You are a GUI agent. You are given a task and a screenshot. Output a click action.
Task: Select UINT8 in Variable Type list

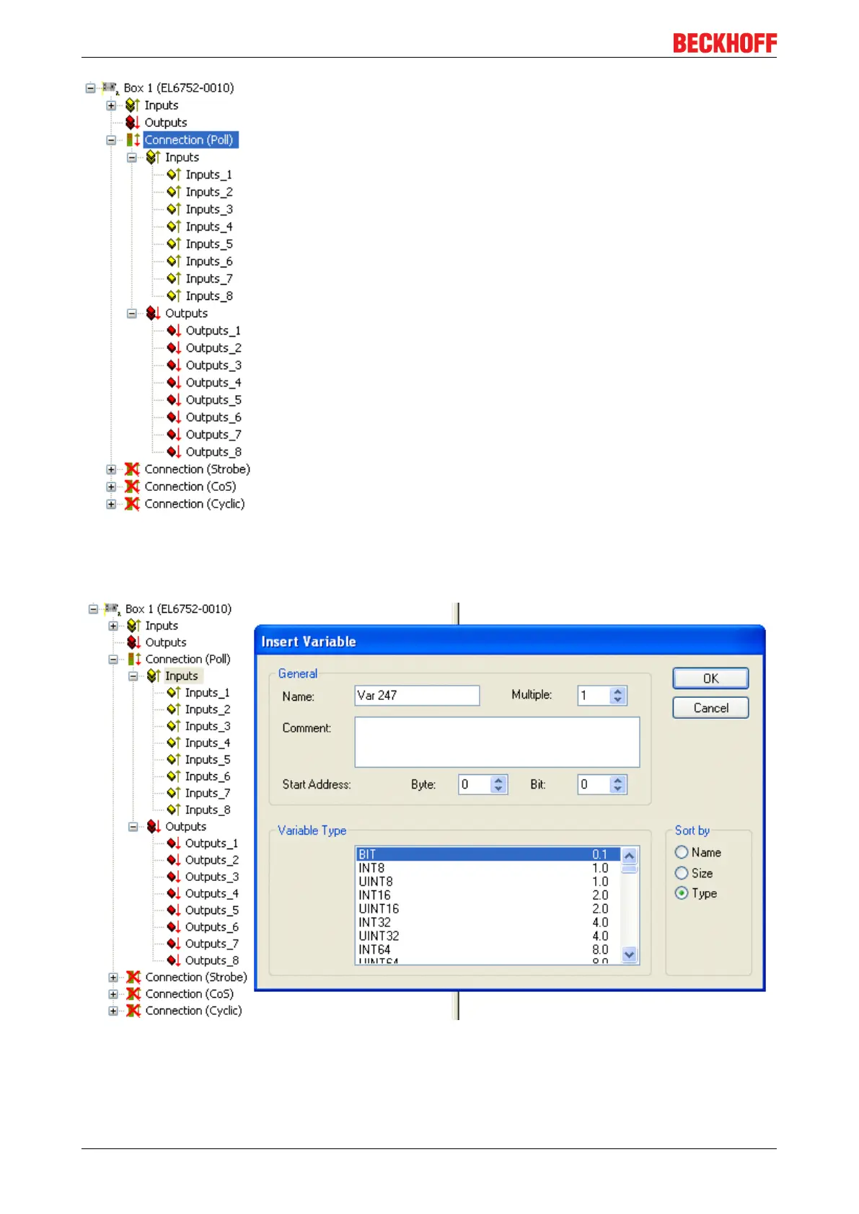tap(488, 882)
